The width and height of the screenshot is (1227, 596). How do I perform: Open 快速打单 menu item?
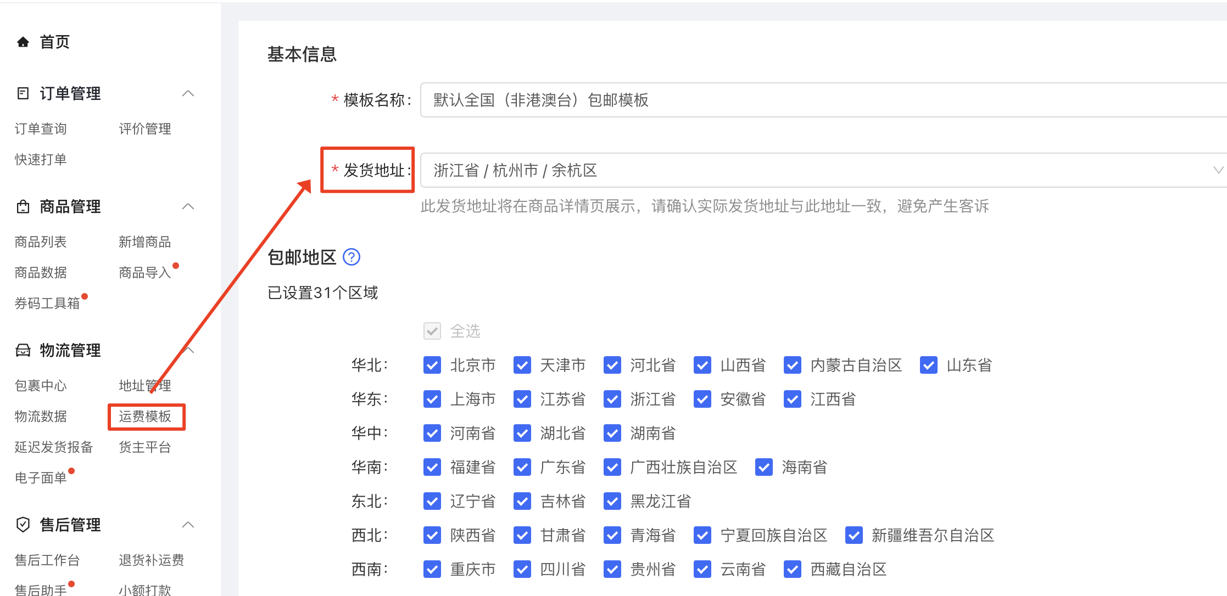(x=41, y=160)
